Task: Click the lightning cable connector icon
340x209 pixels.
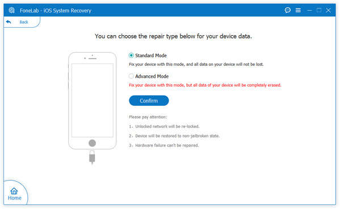Action: click(x=92, y=157)
